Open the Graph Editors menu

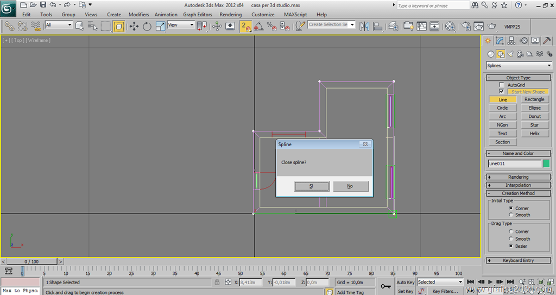point(197,15)
